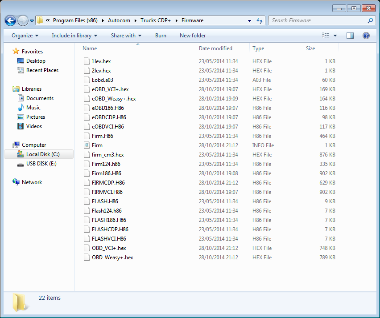380x318 pixels.
Task: Open USB DISK (E:)
Action: click(x=41, y=164)
